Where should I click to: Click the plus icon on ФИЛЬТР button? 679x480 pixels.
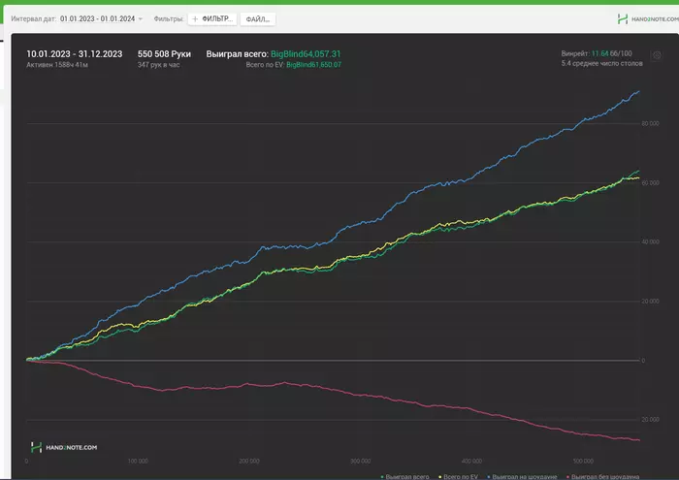click(195, 19)
